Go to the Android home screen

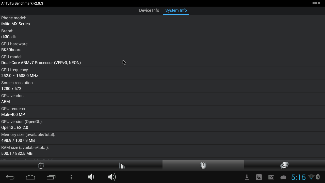[30, 177]
